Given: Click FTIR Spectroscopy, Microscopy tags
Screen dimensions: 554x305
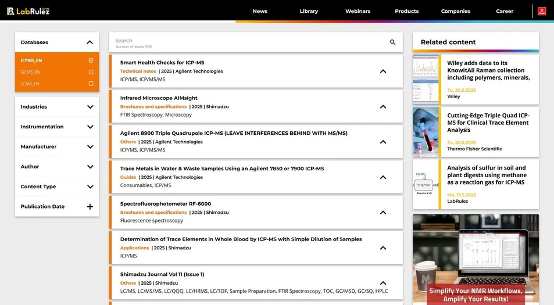Looking at the screenshot, I should (x=156, y=114).
